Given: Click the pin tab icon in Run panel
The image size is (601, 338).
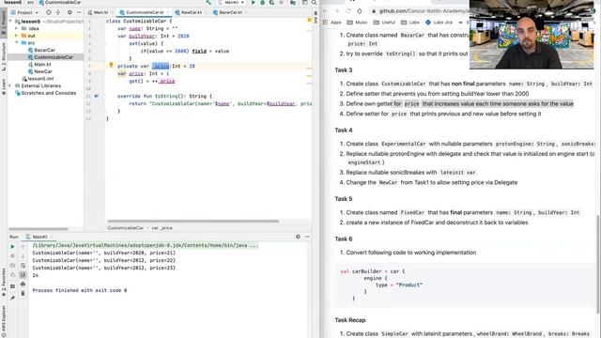Looking at the screenshot, I should pyautogui.click(x=12, y=298).
